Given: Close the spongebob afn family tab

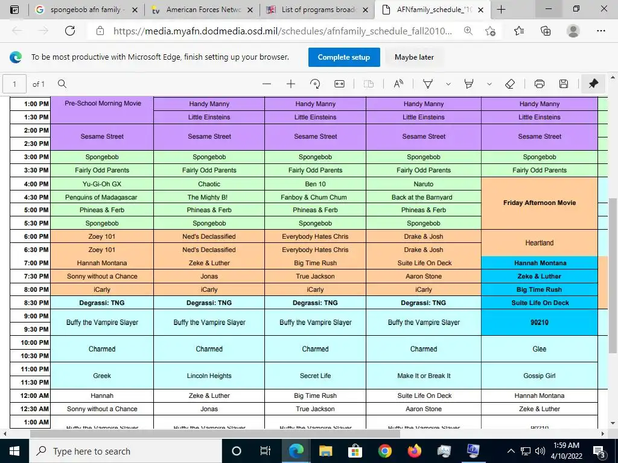Looking at the screenshot, I should point(135,10).
